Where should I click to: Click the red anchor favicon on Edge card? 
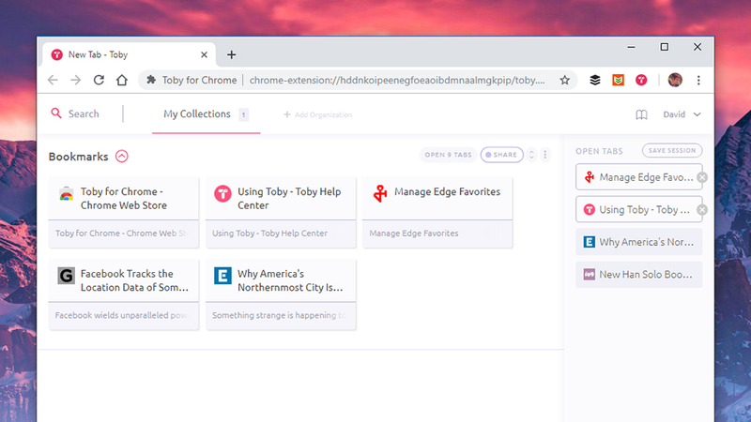380,194
